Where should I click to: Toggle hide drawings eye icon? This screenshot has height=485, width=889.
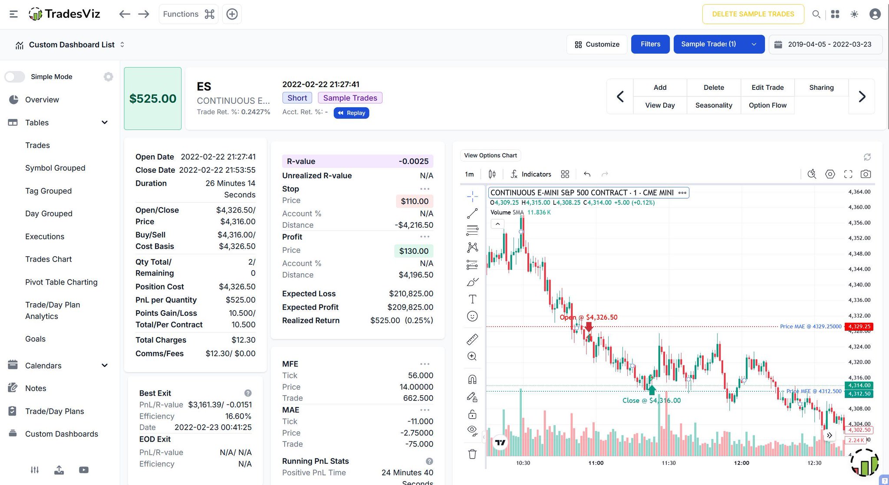[x=472, y=430]
